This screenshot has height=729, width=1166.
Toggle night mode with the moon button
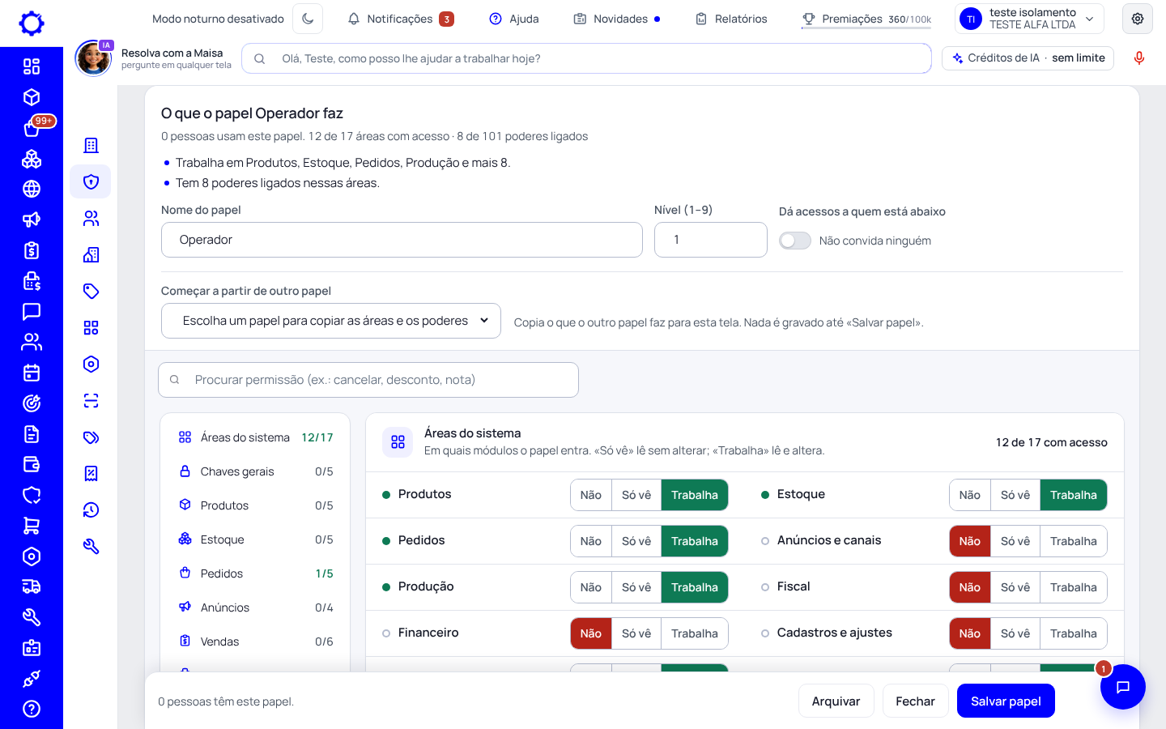(308, 19)
